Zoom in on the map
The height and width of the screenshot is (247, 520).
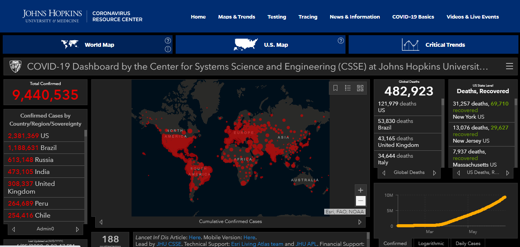(361, 190)
